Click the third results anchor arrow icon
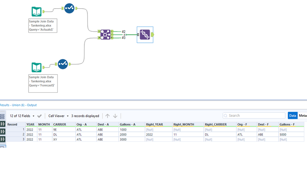Screen dimensions: 307x175 coord(2,139)
